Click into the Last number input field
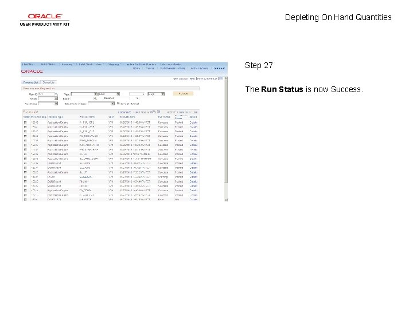Screen dimensions: 413x309 click(x=137, y=94)
